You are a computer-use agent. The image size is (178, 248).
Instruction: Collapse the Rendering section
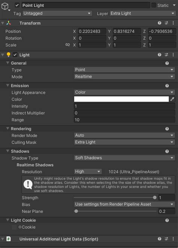[x=8, y=129]
